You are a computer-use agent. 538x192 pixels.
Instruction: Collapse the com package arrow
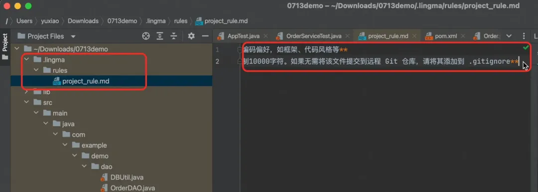pyautogui.click(x=55, y=134)
